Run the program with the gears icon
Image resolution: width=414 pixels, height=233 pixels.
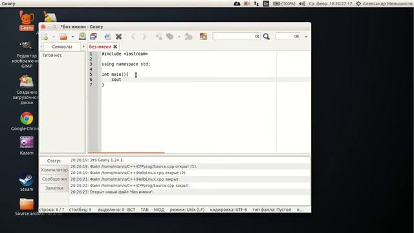(188, 36)
